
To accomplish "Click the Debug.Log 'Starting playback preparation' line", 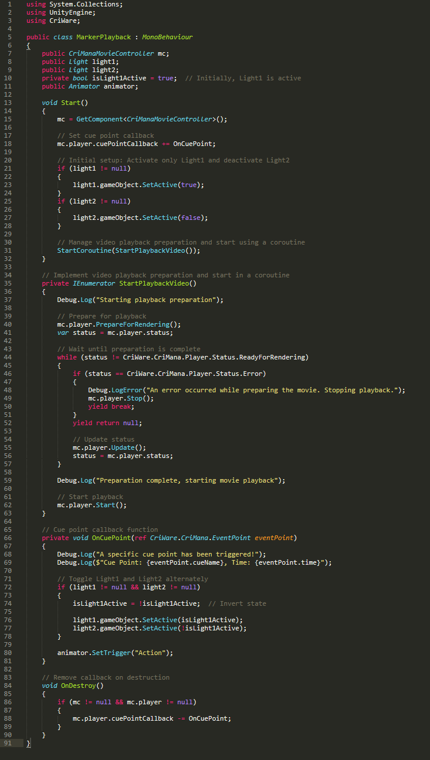I will tap(140, 300).
